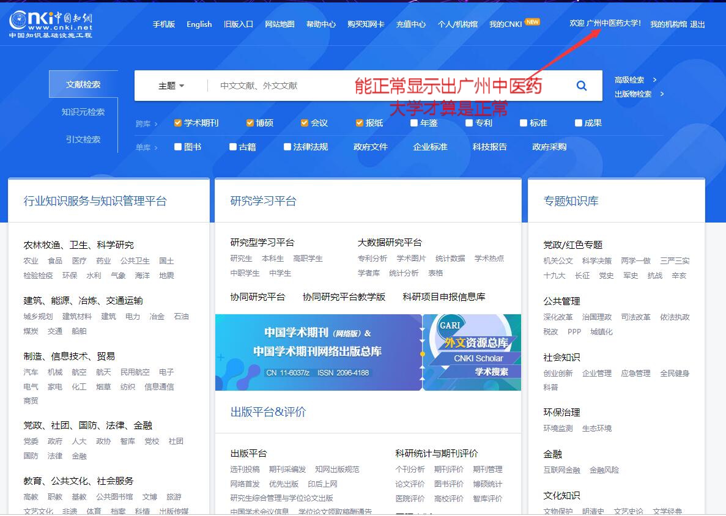Click 信息通信 link
This screenshot has width=726, height=516.
coord(159,386)
